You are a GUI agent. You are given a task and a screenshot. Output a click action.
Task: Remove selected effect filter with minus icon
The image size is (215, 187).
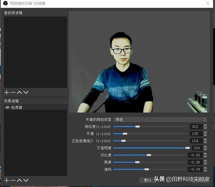tap(13, 180)
